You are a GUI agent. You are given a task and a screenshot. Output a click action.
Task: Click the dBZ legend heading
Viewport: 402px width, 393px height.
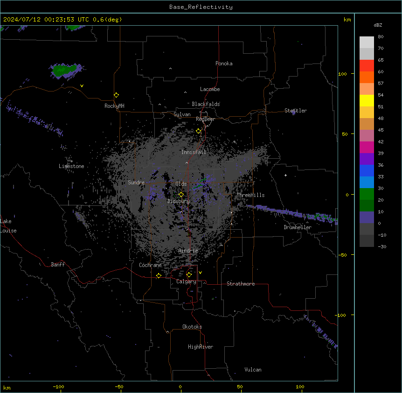378,25
